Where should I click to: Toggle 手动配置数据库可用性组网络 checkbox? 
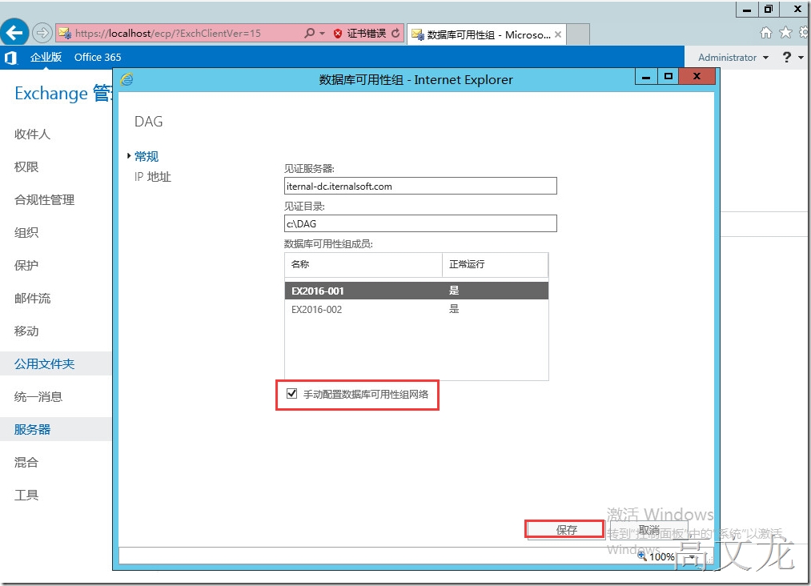pos(292,394)
